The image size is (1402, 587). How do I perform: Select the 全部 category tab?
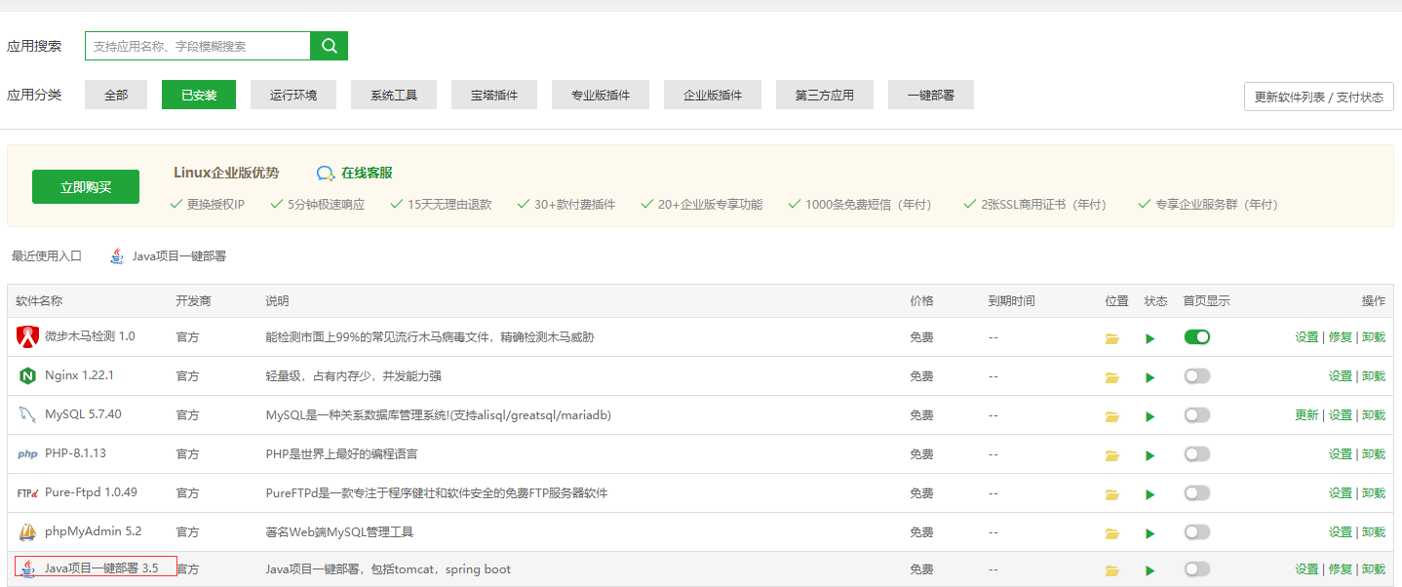click(116, 95)
